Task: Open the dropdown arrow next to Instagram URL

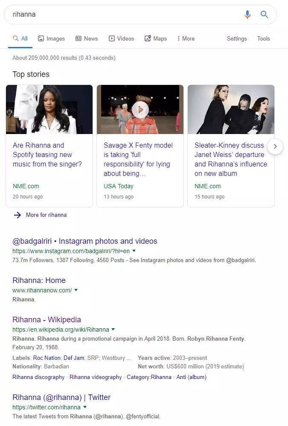Action: click(134, 251)
